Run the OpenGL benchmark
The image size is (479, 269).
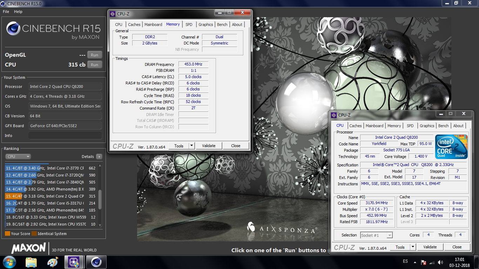click(95, 55)
